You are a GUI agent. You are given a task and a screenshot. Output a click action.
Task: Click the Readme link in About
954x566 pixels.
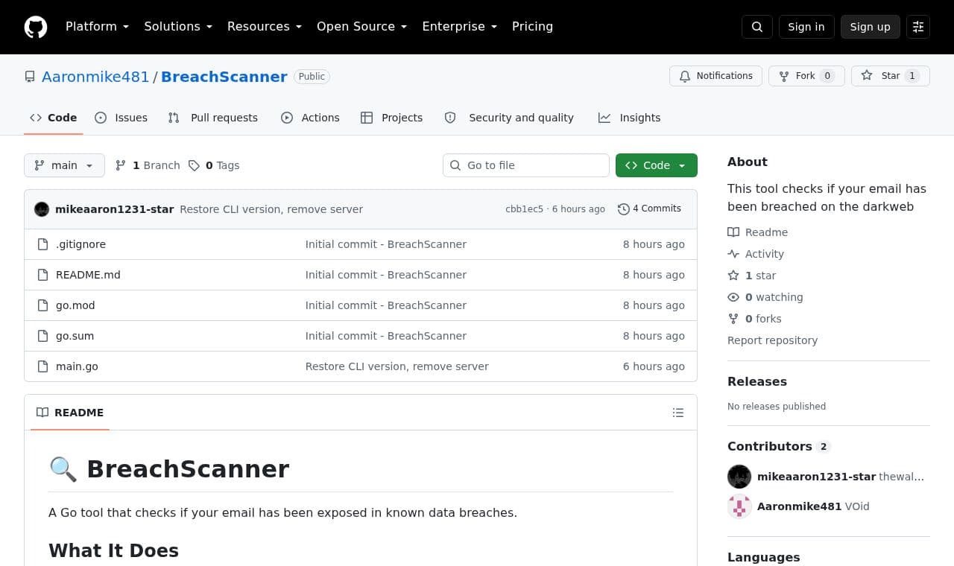point(758,232)
